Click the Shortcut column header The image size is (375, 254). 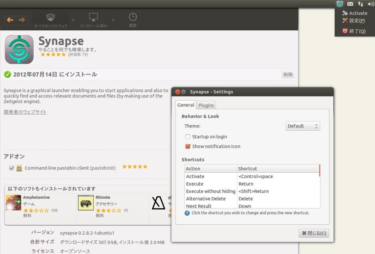[x=278, y=168]
